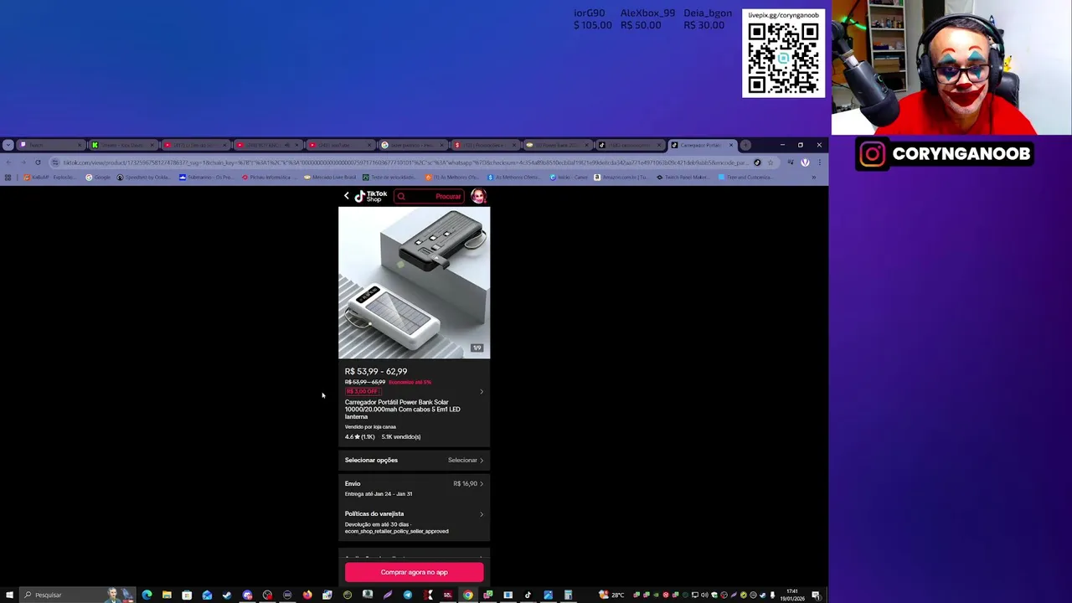
Task: Open the 4.6 star rating reviews
Action: 359,437
